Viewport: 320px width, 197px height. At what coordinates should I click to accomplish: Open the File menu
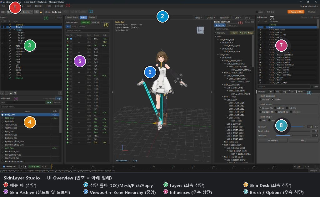[4, 6]
